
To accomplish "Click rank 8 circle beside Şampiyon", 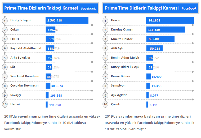I will pyautogui.click(x=105, y=86).
